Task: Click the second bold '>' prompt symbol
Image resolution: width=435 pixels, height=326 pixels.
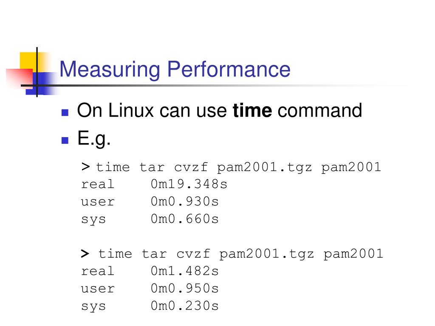Action: pyautogui.click(x=85, y=253)
